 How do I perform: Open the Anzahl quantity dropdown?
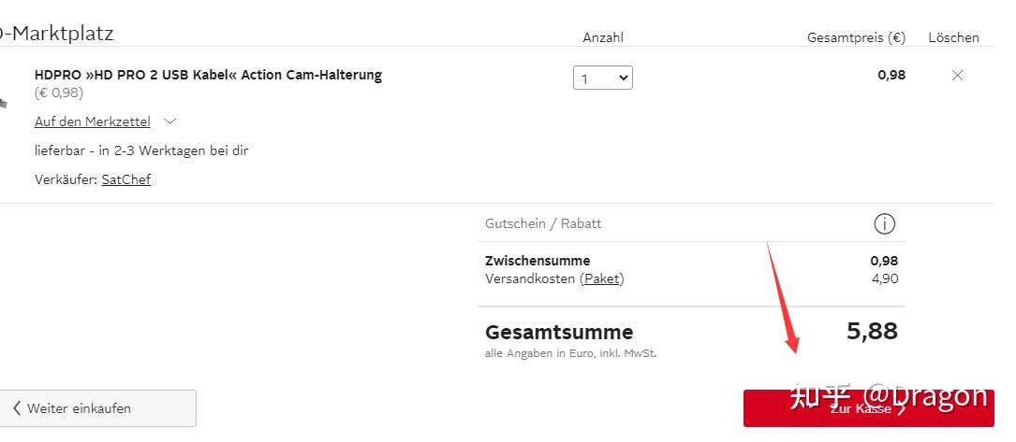(x=602, y=78)
